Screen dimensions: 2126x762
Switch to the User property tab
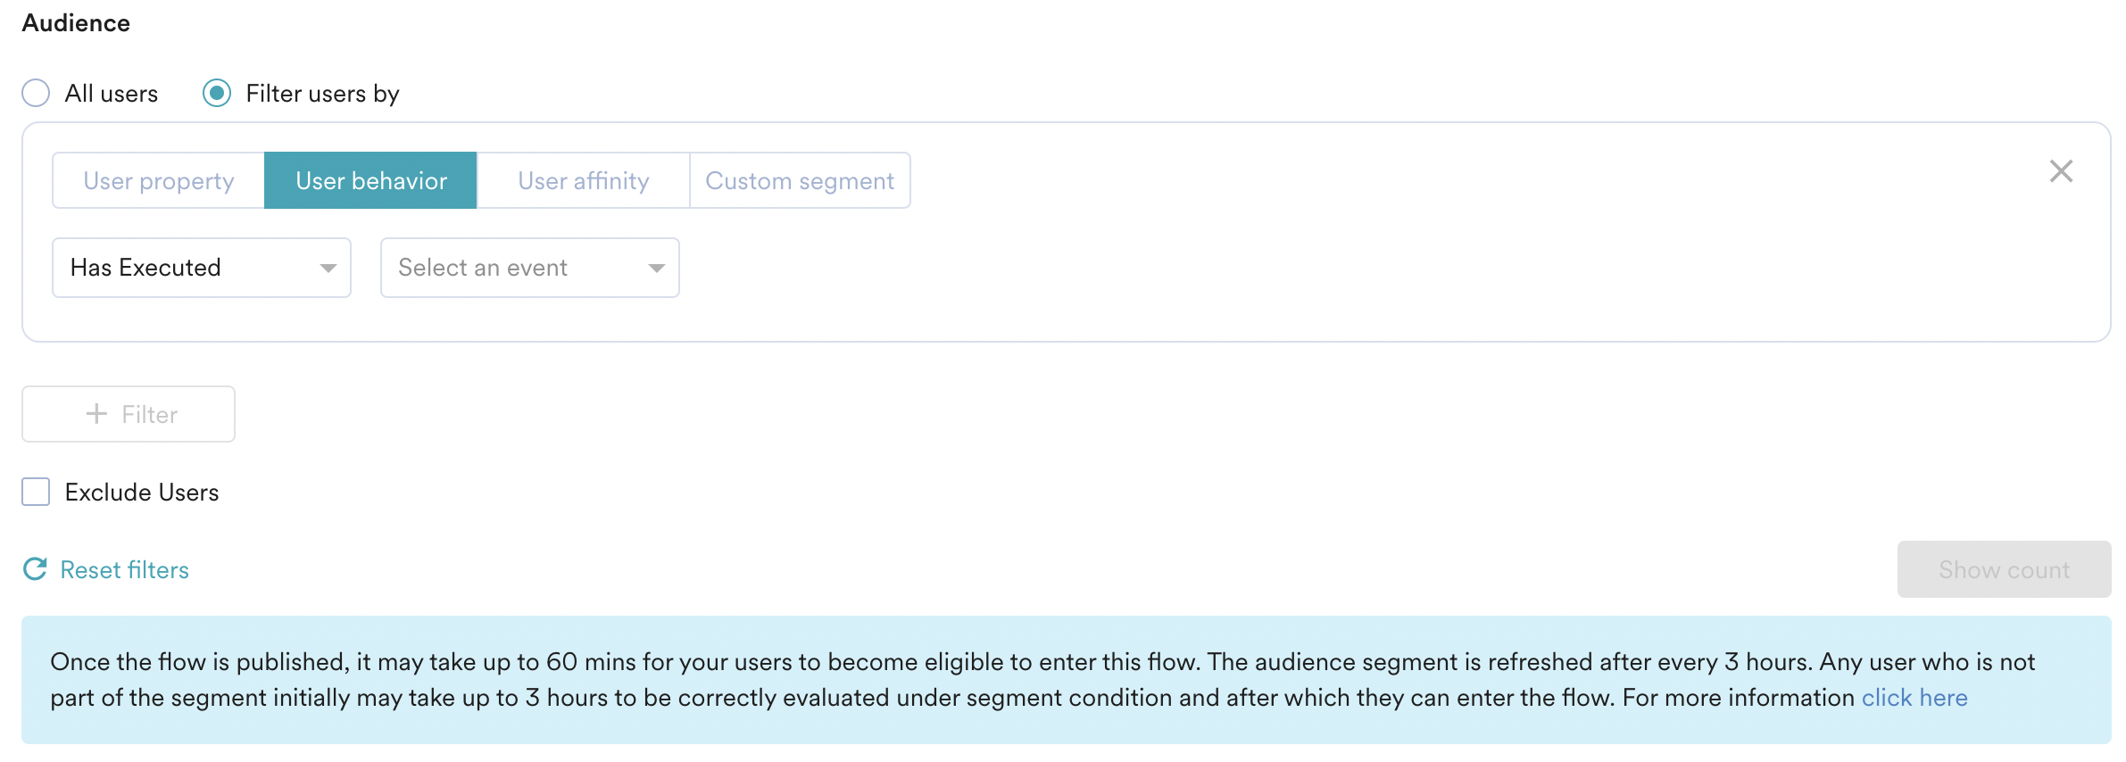159,180
